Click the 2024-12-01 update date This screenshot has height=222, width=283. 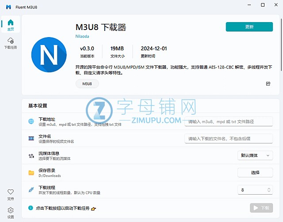154,49
